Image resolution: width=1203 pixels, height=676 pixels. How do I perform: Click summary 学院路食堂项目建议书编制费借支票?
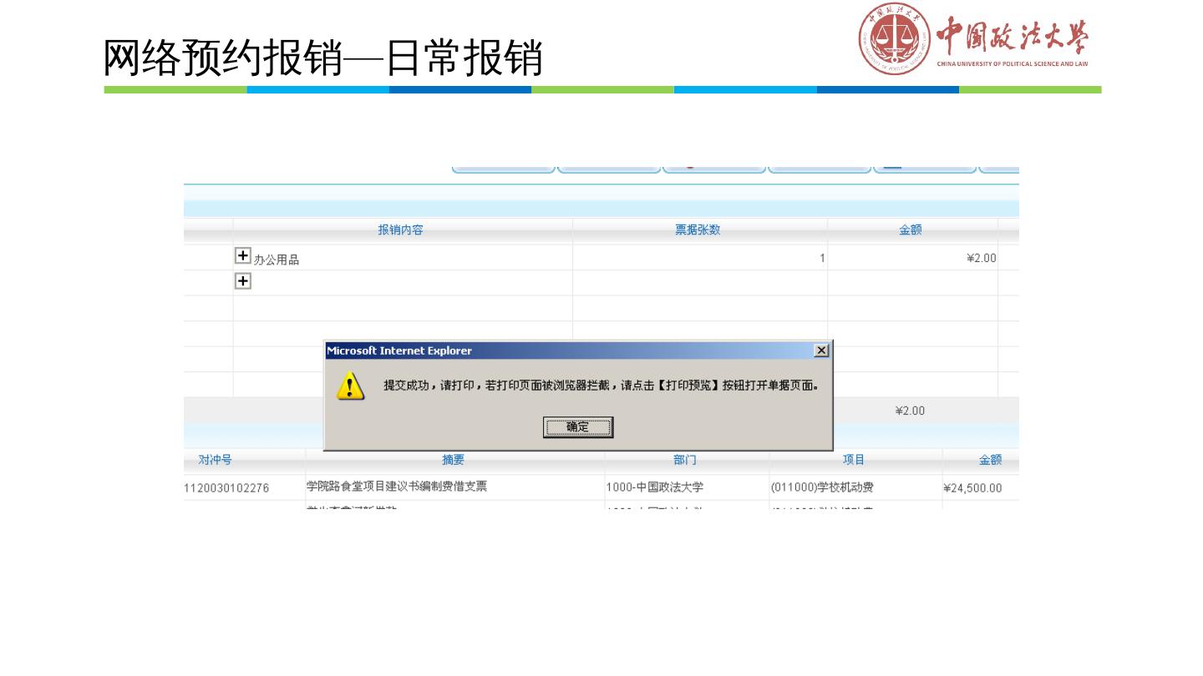point(397,487)
